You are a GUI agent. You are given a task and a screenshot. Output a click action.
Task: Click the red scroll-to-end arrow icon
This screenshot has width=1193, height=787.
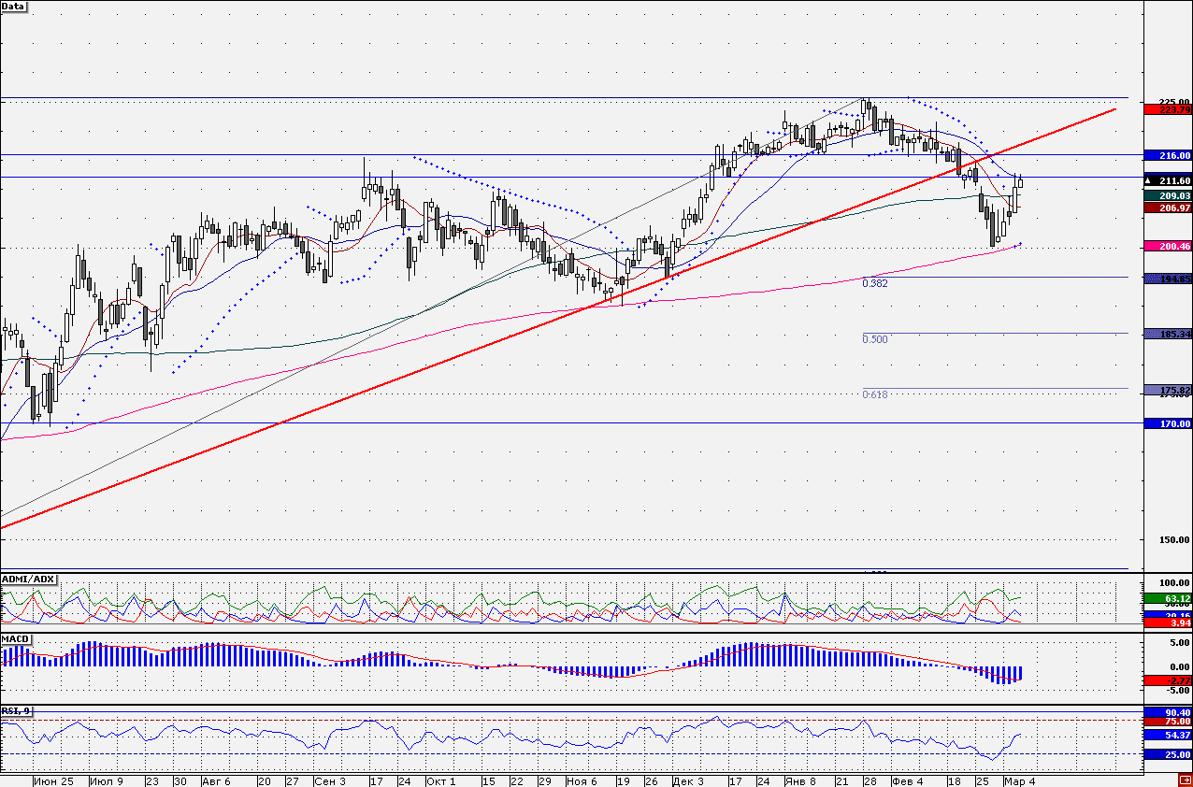pyautogui.click(x=1185, y=780)
